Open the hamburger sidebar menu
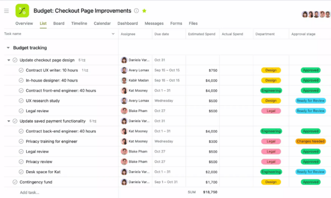This screenshot has width=331, height=198. click(6, 11)
